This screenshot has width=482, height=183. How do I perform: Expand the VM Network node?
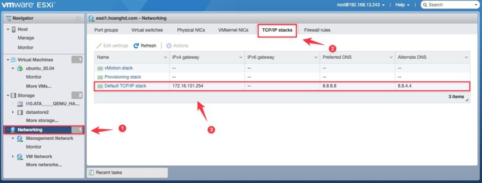[x=13, y=157]
